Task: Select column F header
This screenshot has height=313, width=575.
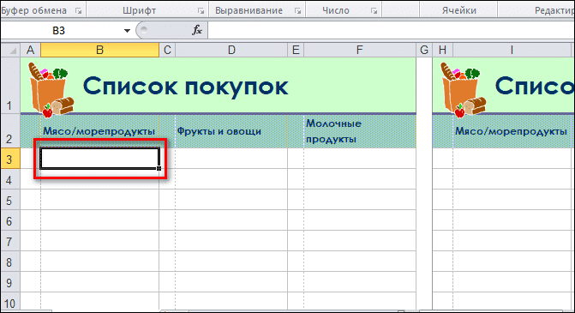Action: [x=360, y=50]
